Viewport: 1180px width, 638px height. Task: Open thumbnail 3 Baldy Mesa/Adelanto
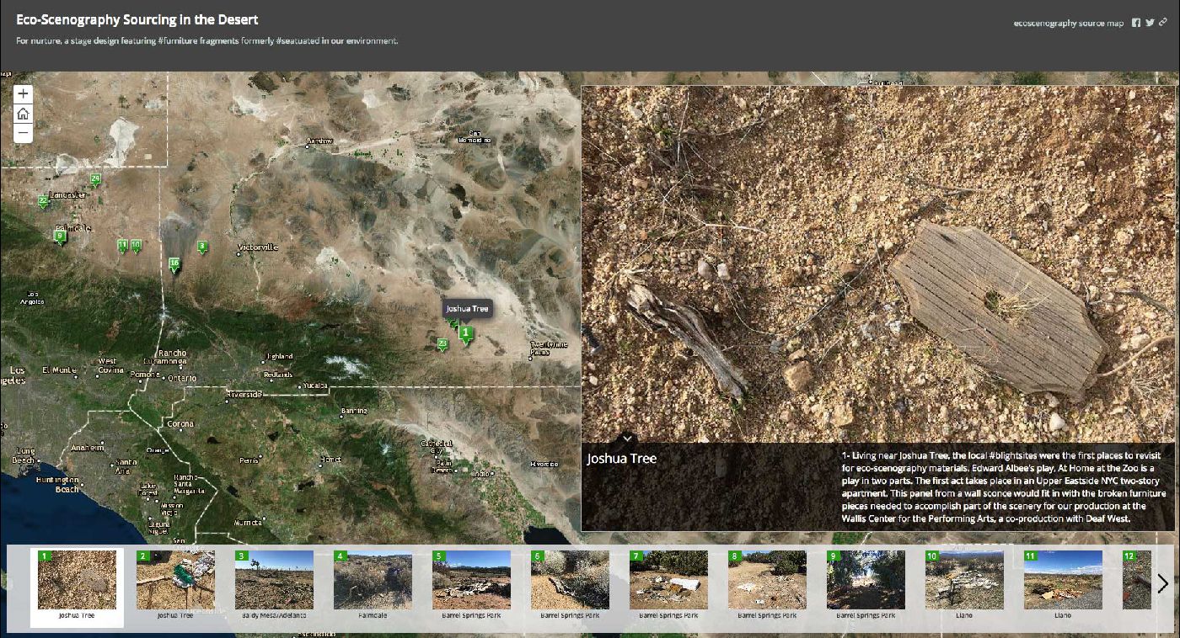[x=274, y=580]
